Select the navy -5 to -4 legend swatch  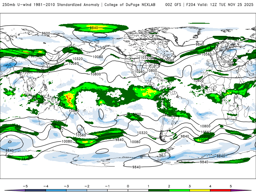point(36,190)
